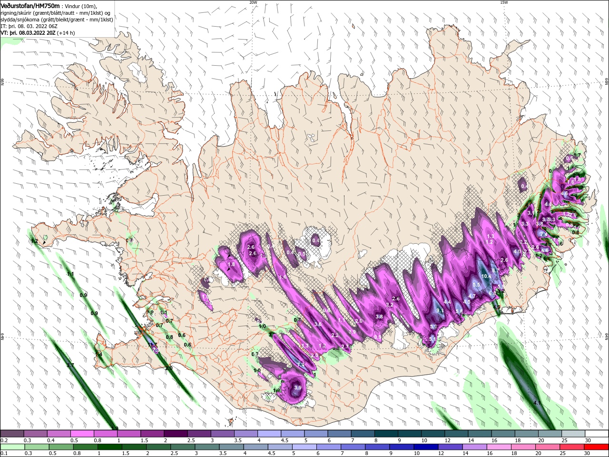Select magenta swatch between 1 and 1.5, upper legend
Screen dimensions: 609x457
[x=128, y=434]
